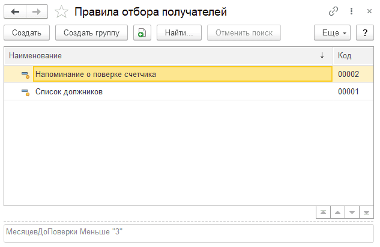Jump to first list entry arrow
This screenshot has height=247, width=380.
point(323,213)
